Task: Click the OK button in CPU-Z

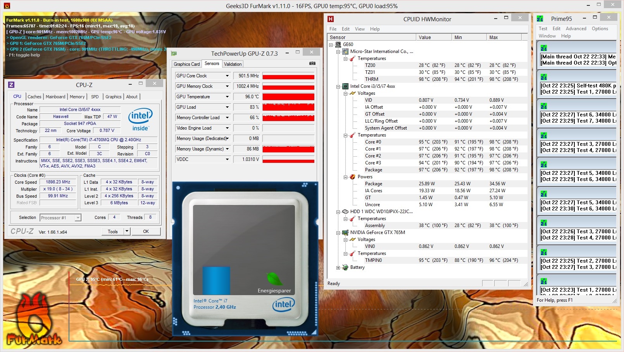Action: coord(146,231)
